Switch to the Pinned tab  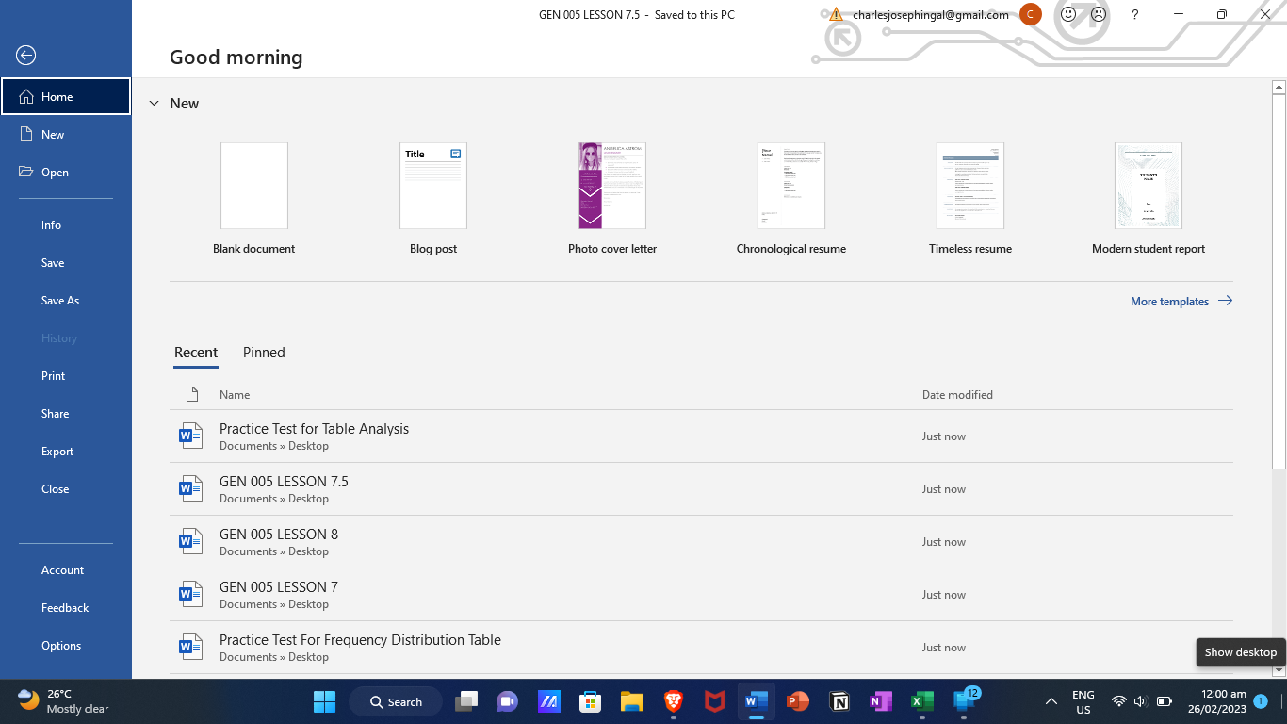[264, 352]
